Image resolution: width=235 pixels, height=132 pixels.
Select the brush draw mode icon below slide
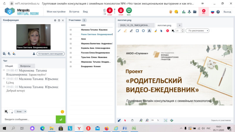point(119,120)
